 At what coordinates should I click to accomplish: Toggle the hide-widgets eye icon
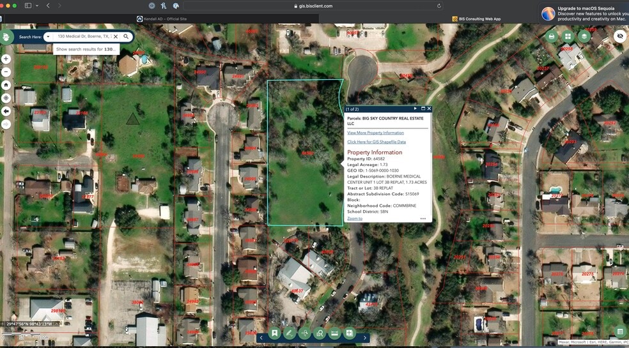619,36
